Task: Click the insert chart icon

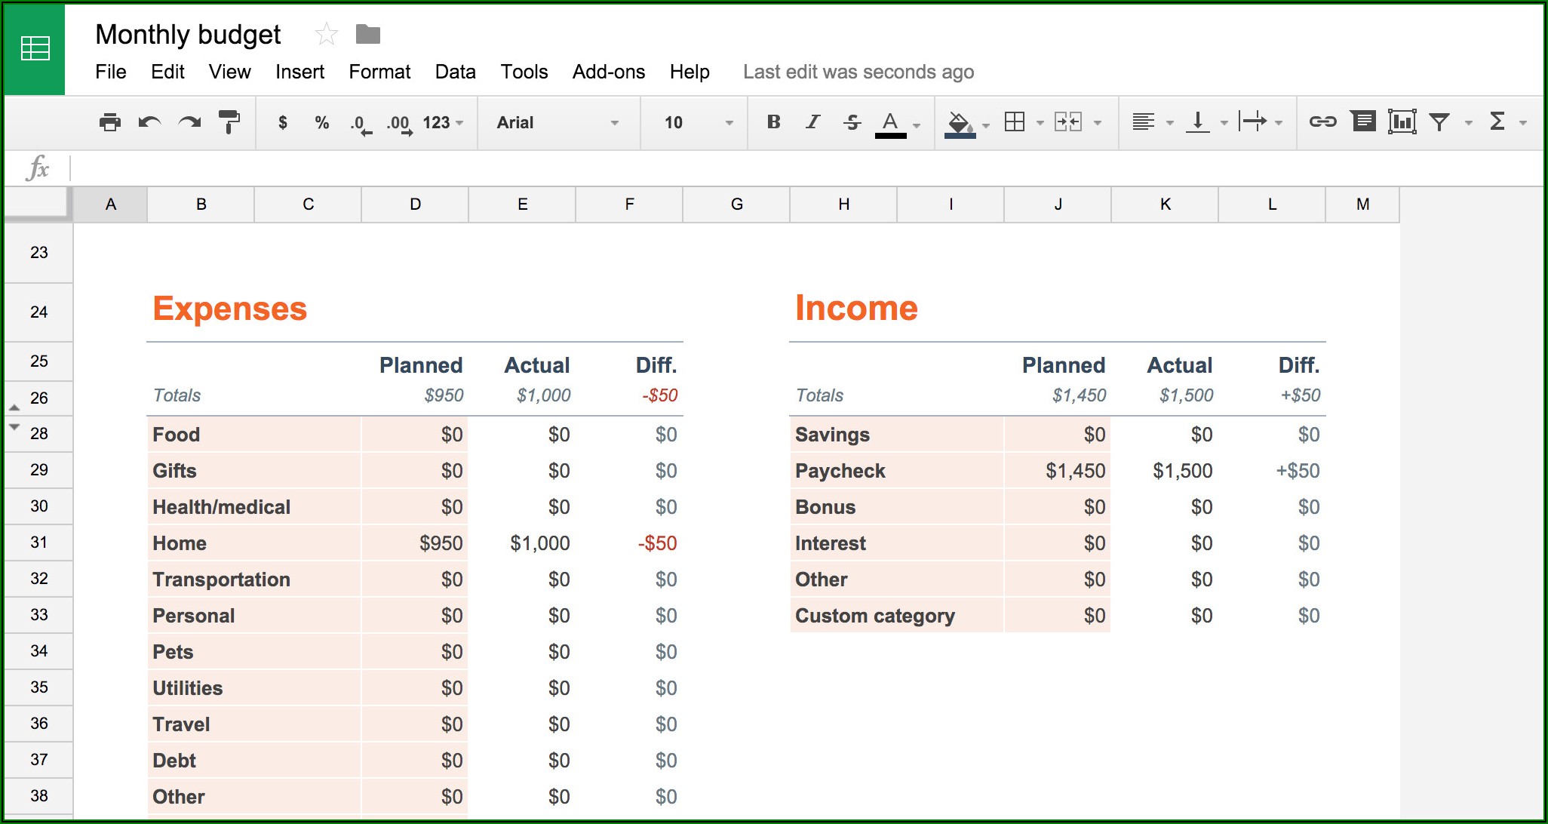Action: [x=1402, y=122]
